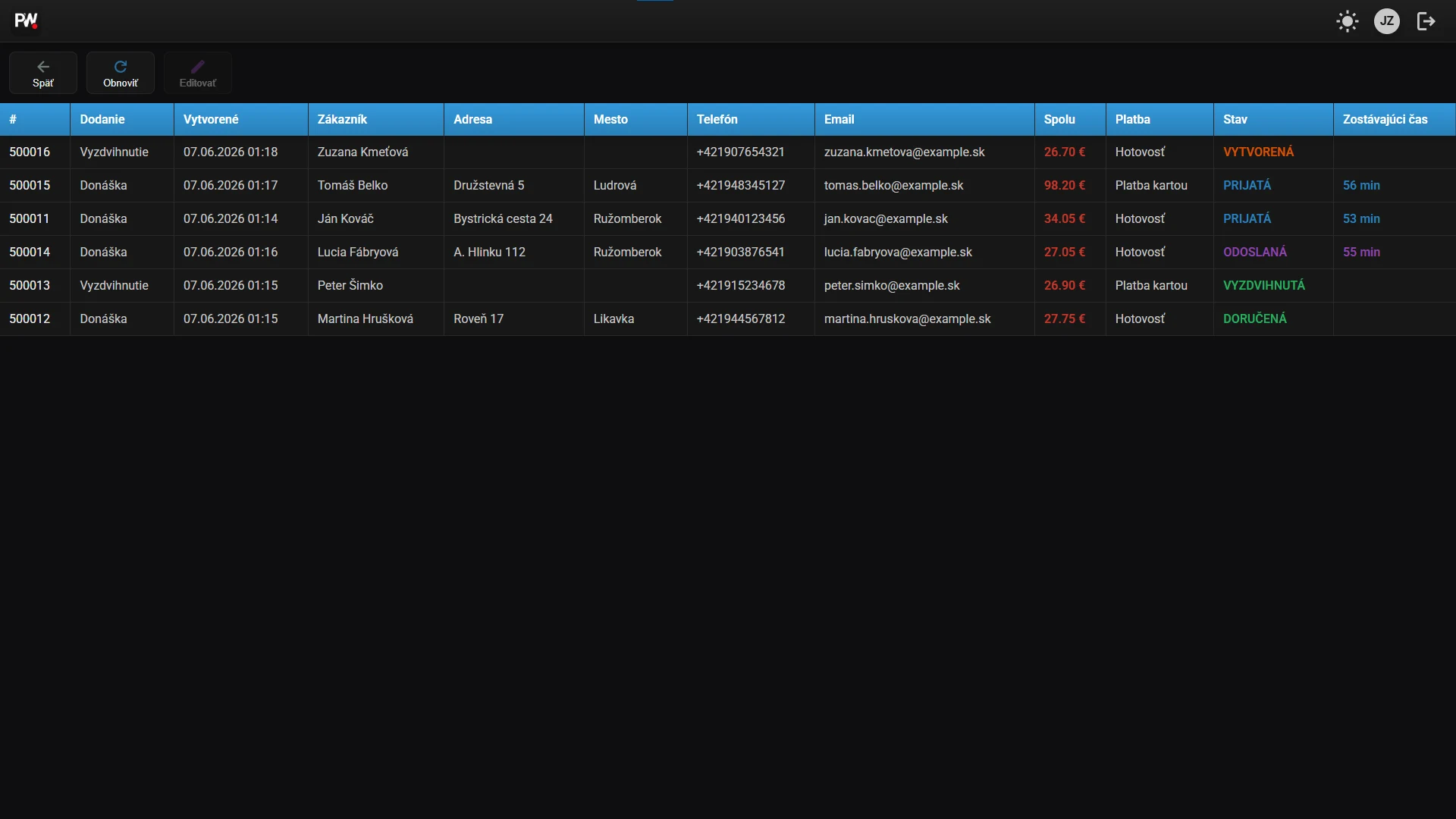The height and width of the screenshot is (819, 1456).
Task: Sort by Mesto column header
Action: [635, 119]
